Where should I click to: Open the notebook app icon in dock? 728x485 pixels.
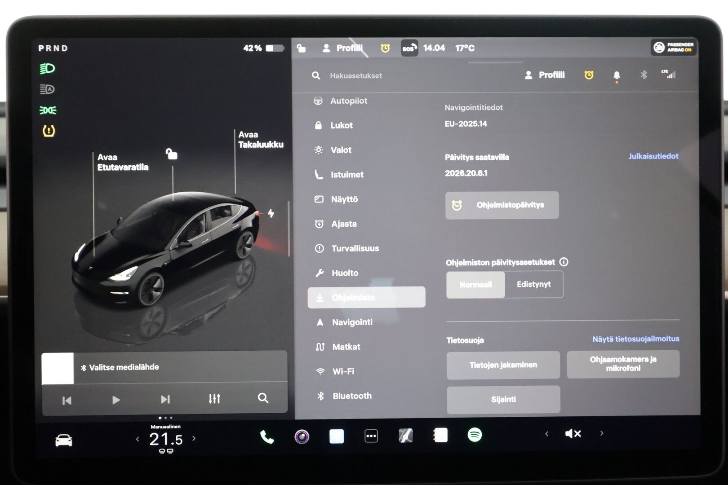click(440, 435)
